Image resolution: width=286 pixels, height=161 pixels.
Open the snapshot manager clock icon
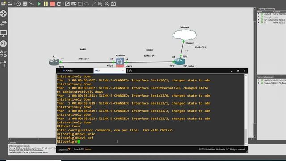click(18, 4)
